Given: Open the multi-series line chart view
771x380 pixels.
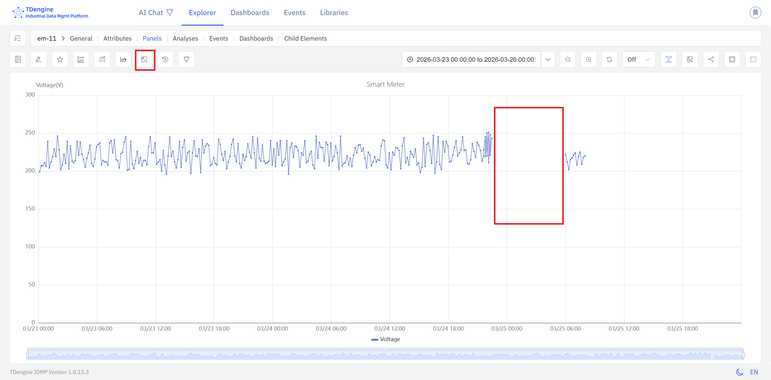Looking at the screenshot, I should point(80,59).
